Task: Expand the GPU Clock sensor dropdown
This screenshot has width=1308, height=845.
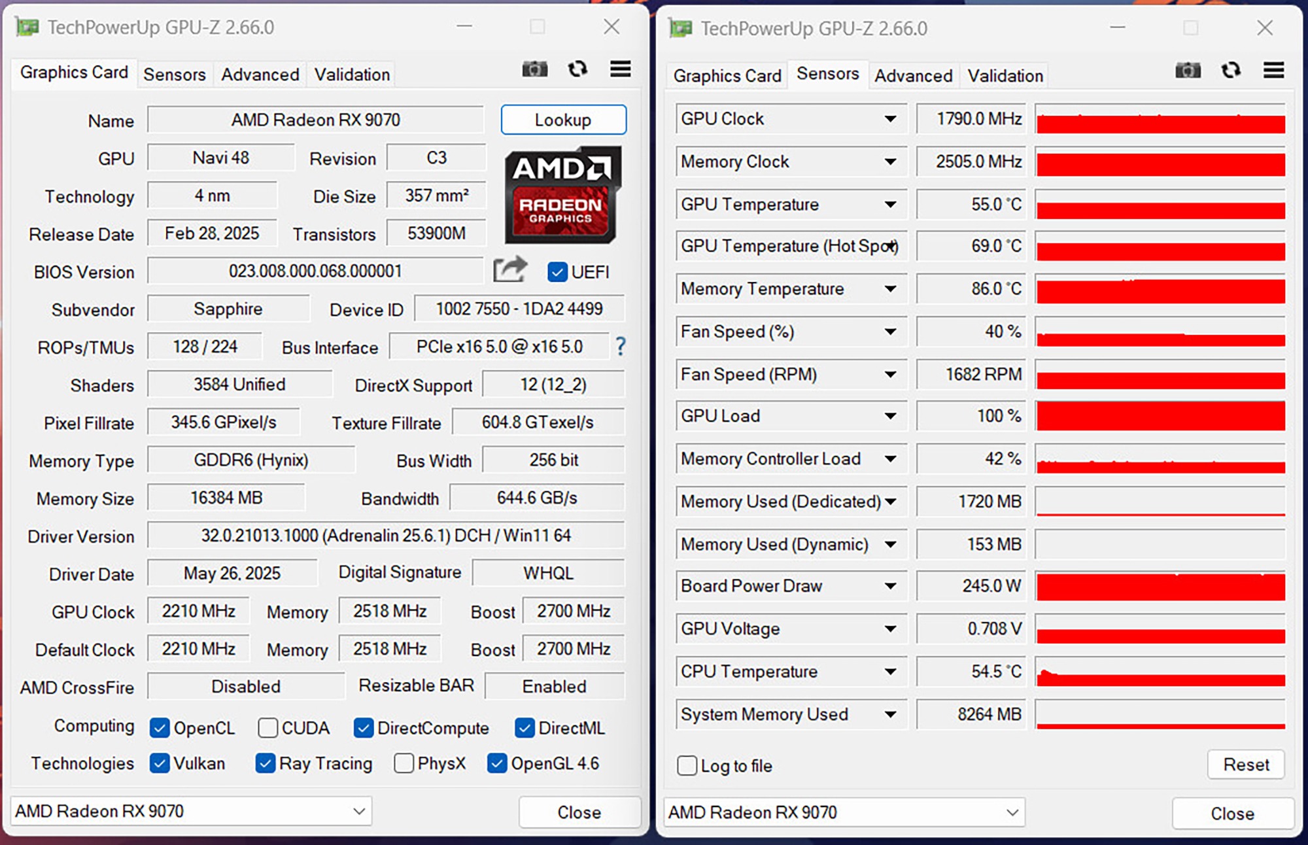Action: pos(890,119)
